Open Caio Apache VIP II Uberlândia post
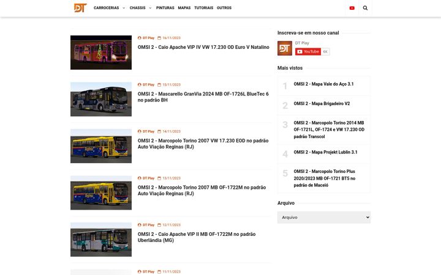The height and width of the screenshot is (275, 441). pyautogui.click(x=197, y=237)
